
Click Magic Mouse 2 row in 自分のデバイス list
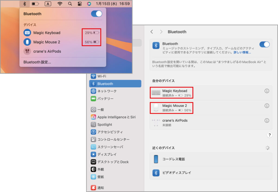point(211,108)
